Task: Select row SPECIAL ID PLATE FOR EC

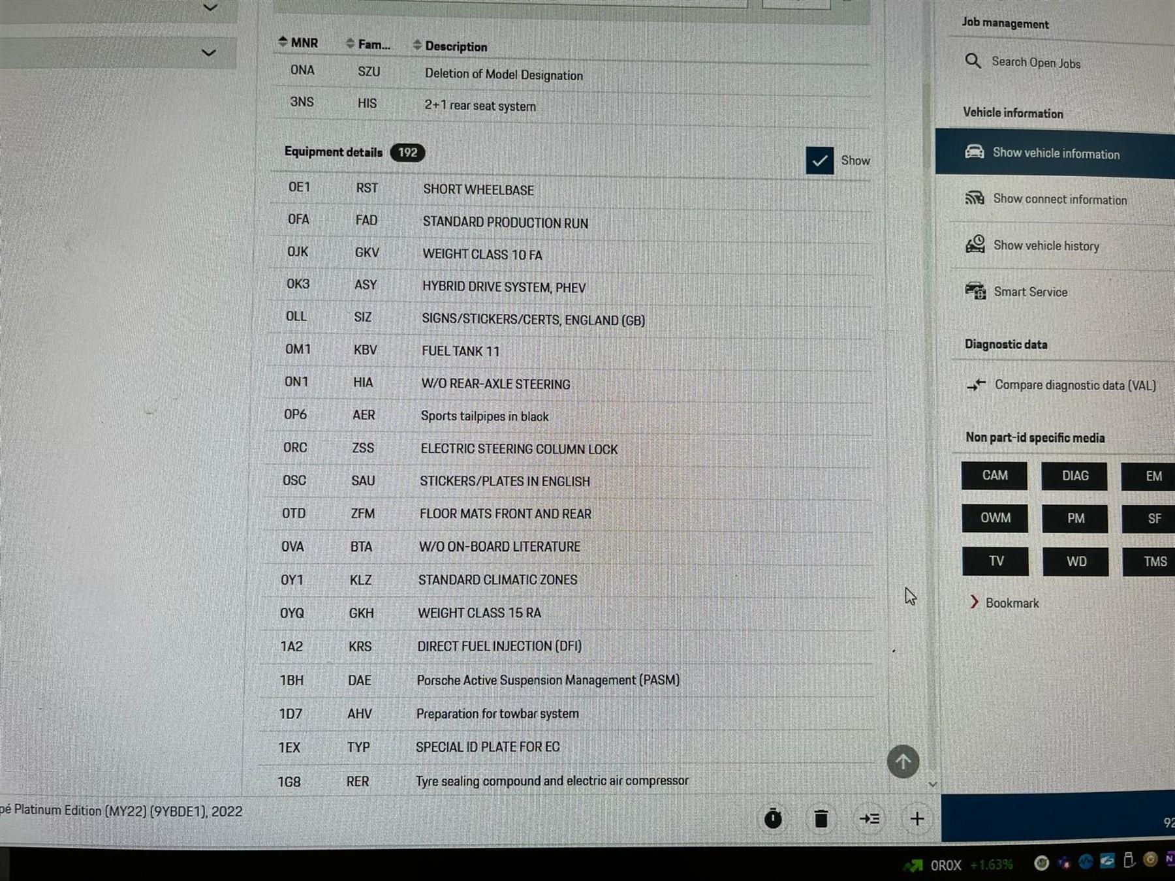Action: 567,747
